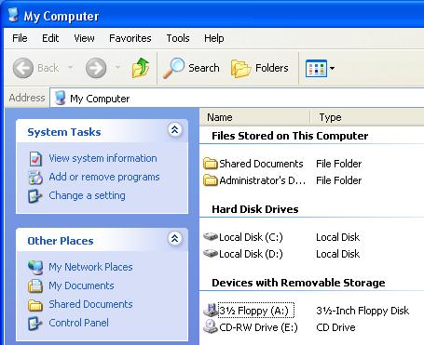The height and width of the screenshot is (345, 424).
Task: Click the System Tasks panel title
Action: click(64, 132)
